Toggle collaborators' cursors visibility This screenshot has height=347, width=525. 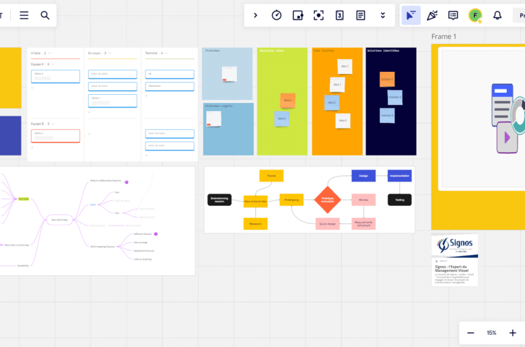411,15
